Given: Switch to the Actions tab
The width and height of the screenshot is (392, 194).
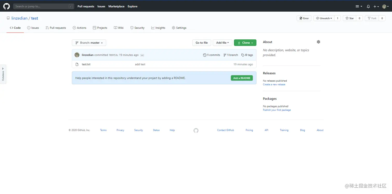Looking at the screenshot, I should click(79, 28).
